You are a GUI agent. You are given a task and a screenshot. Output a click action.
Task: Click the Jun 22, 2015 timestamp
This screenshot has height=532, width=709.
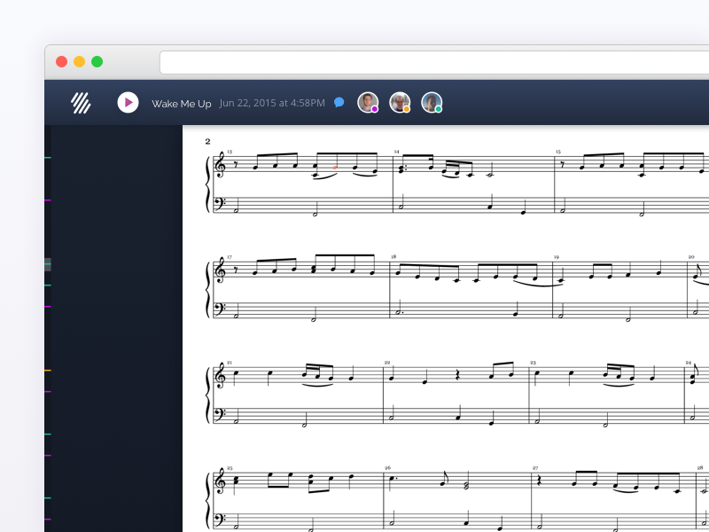pos(271,104)
